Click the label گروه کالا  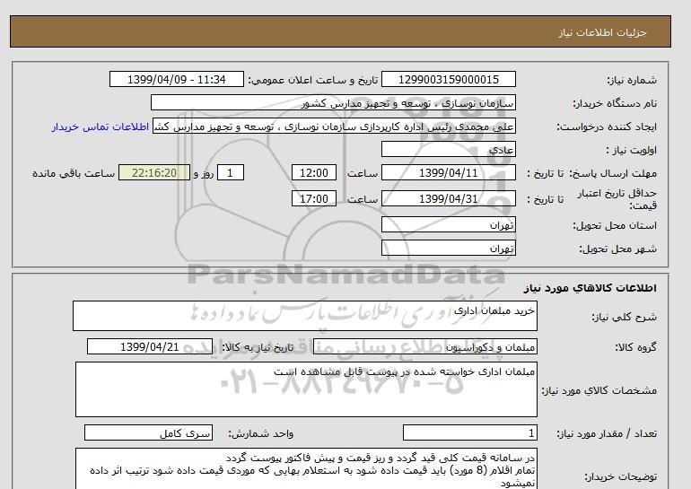point(636,347)
